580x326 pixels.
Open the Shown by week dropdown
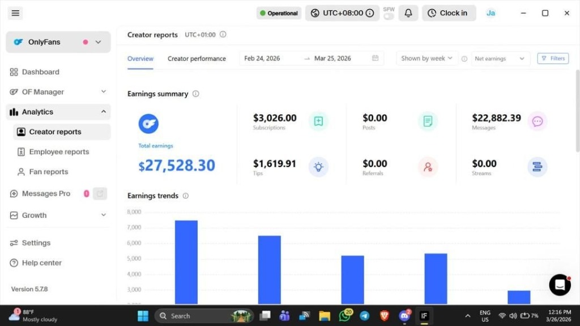pos(427,58)
